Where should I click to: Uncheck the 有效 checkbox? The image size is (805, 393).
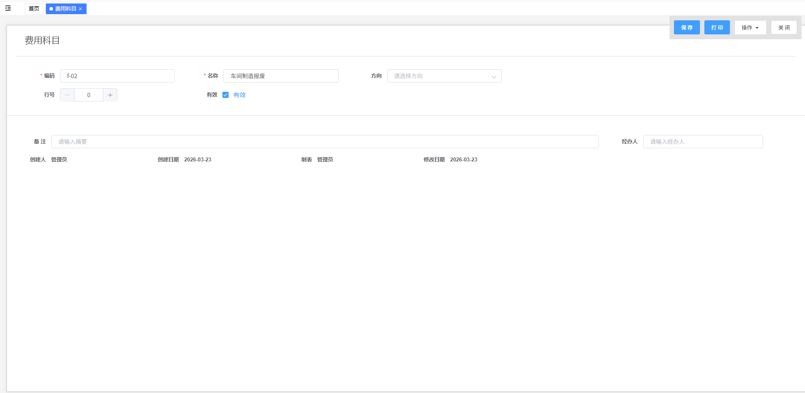coord(226,95)
